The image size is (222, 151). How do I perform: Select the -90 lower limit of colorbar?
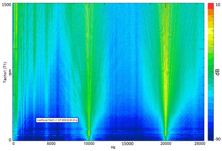(x=218, y=139)
